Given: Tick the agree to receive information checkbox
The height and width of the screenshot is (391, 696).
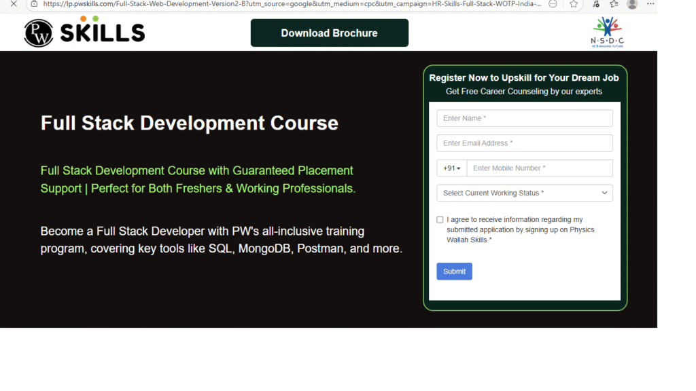Looking at the screenshot, I should click(x=440, y=220).
